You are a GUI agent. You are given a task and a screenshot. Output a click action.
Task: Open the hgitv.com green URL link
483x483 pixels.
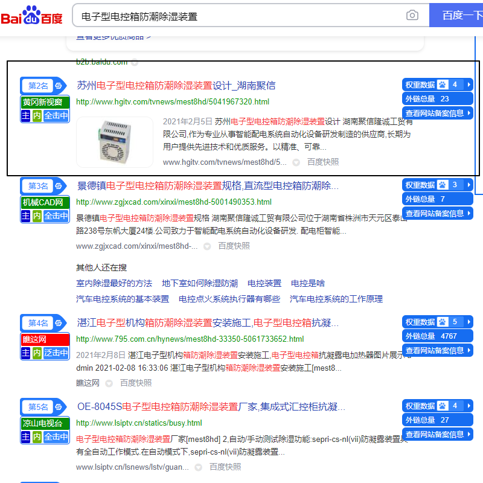[173, 102]
